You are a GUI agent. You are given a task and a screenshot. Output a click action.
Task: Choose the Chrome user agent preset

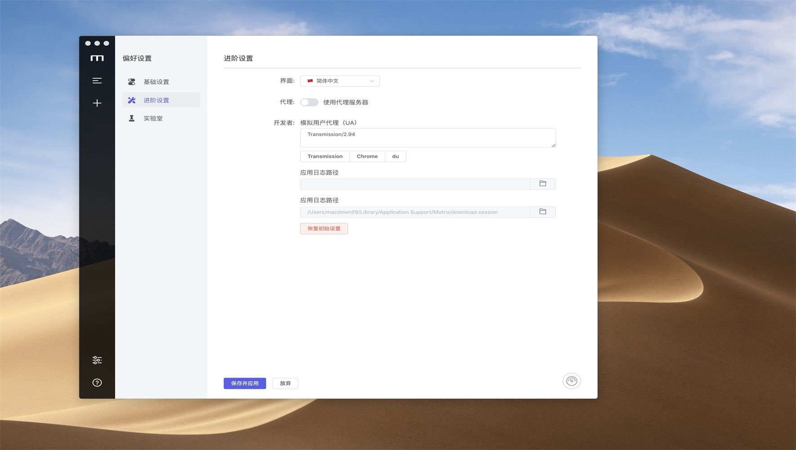367,157
